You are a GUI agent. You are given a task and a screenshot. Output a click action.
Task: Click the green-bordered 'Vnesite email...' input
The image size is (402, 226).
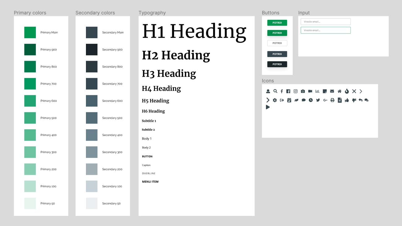coord(326,30)
